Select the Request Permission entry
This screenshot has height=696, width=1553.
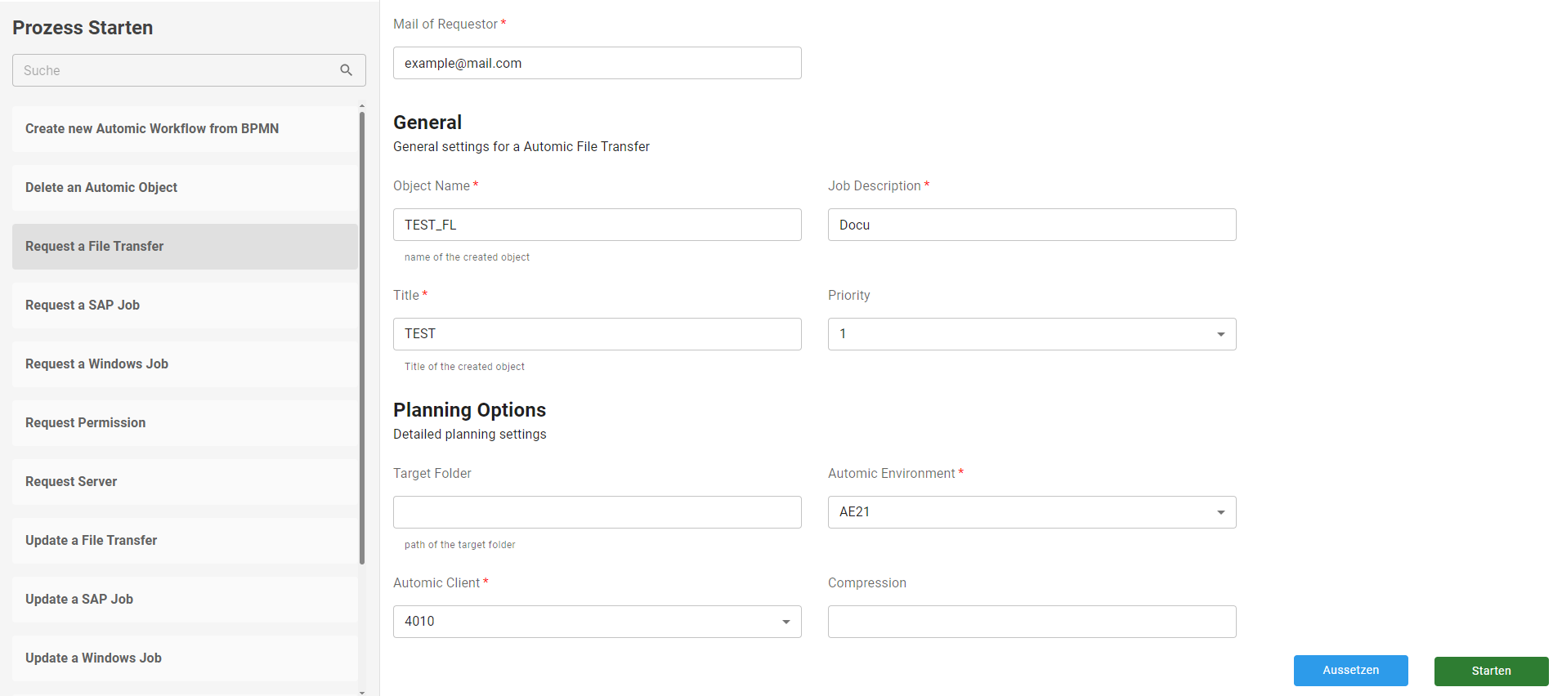coord(185,423)
